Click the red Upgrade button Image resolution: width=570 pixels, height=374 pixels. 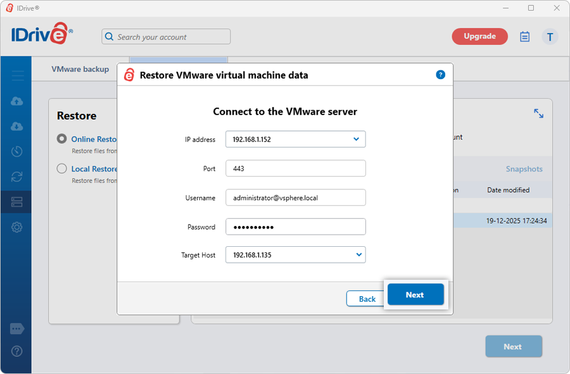(479, 37)
